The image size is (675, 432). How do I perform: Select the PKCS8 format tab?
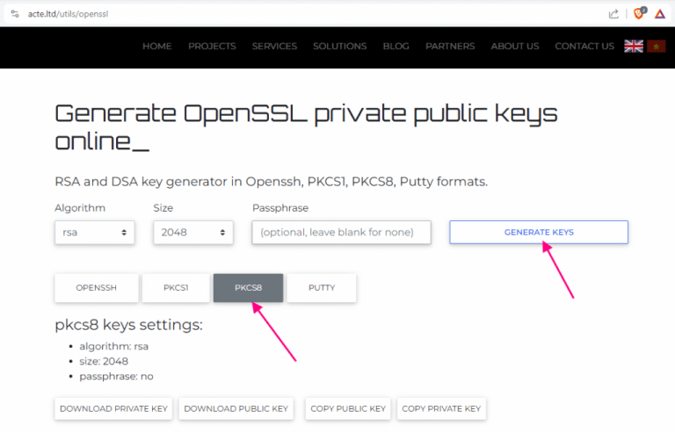tap(249, 288)
